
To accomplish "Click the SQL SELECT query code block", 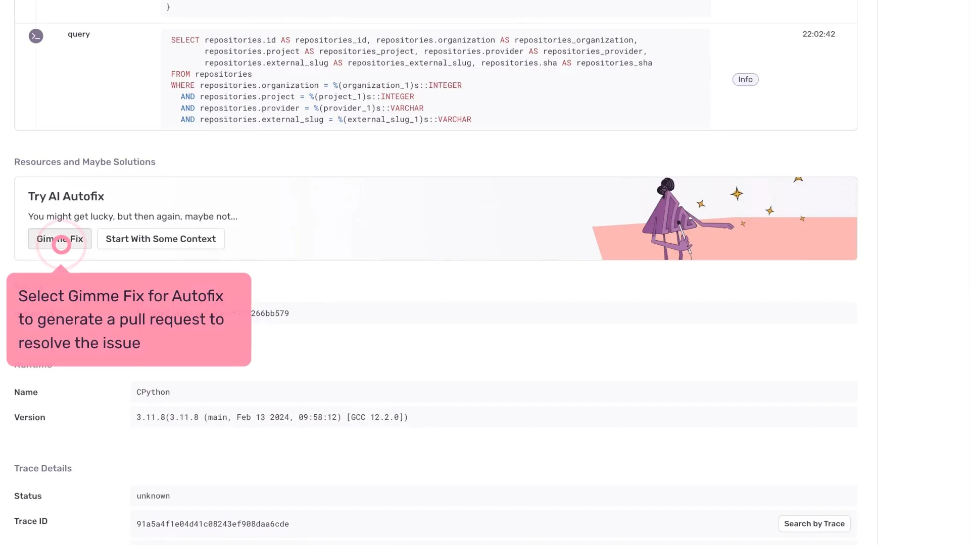I will [435, 79].
